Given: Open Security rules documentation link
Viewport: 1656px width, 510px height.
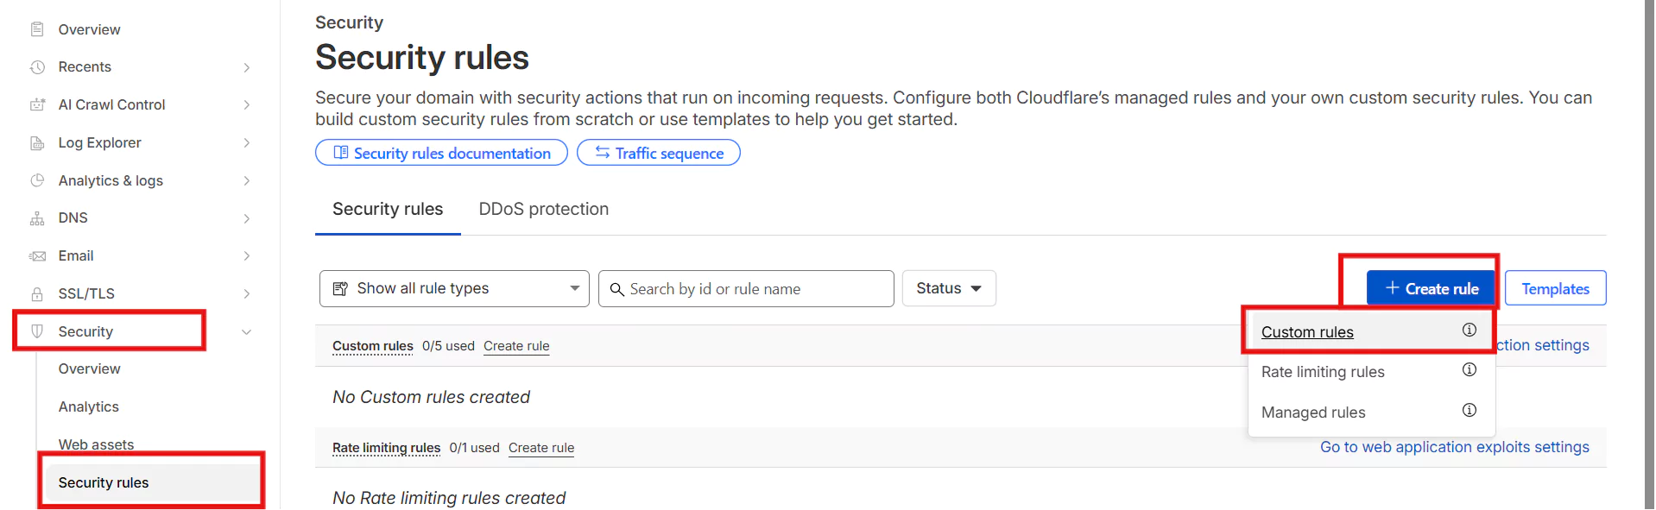Looking at the screenshot, I should click(441, 153).
